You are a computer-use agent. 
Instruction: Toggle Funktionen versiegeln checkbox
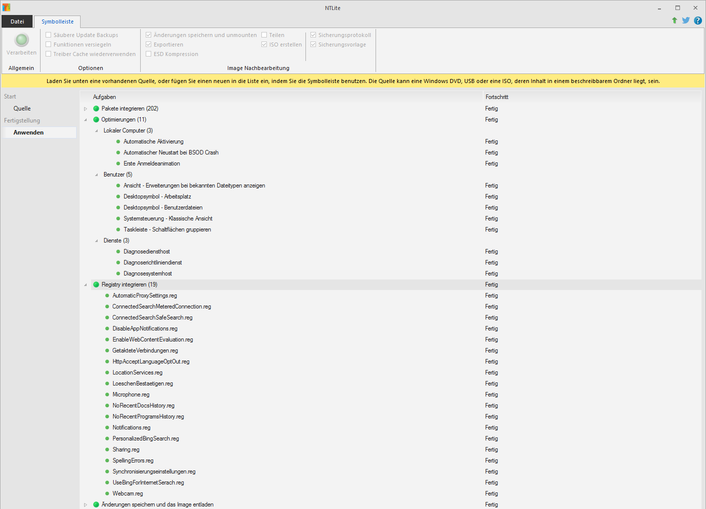[49, 44]
